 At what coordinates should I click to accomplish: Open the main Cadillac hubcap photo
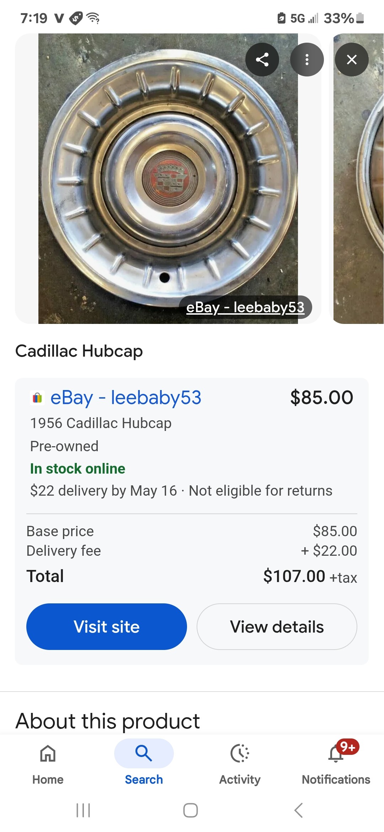pyautogui.click(x=168, y=178)
